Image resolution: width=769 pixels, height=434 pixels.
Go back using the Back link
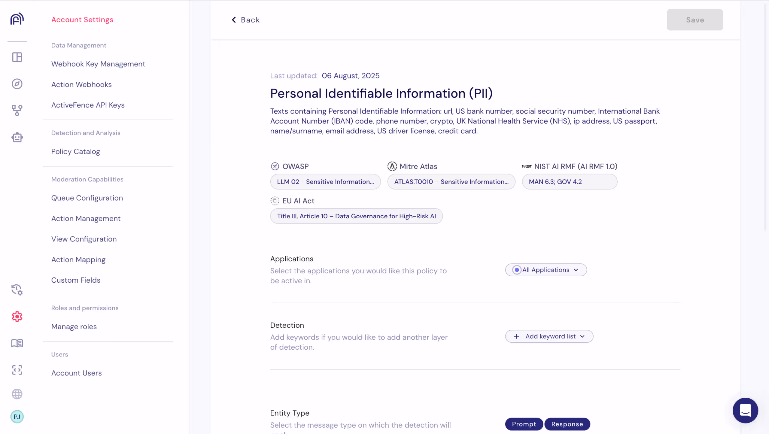point(245,20)
